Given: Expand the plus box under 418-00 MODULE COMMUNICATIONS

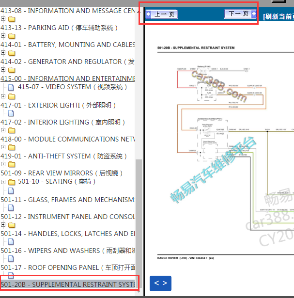Looking at the screenshot, I should (3, 147).
